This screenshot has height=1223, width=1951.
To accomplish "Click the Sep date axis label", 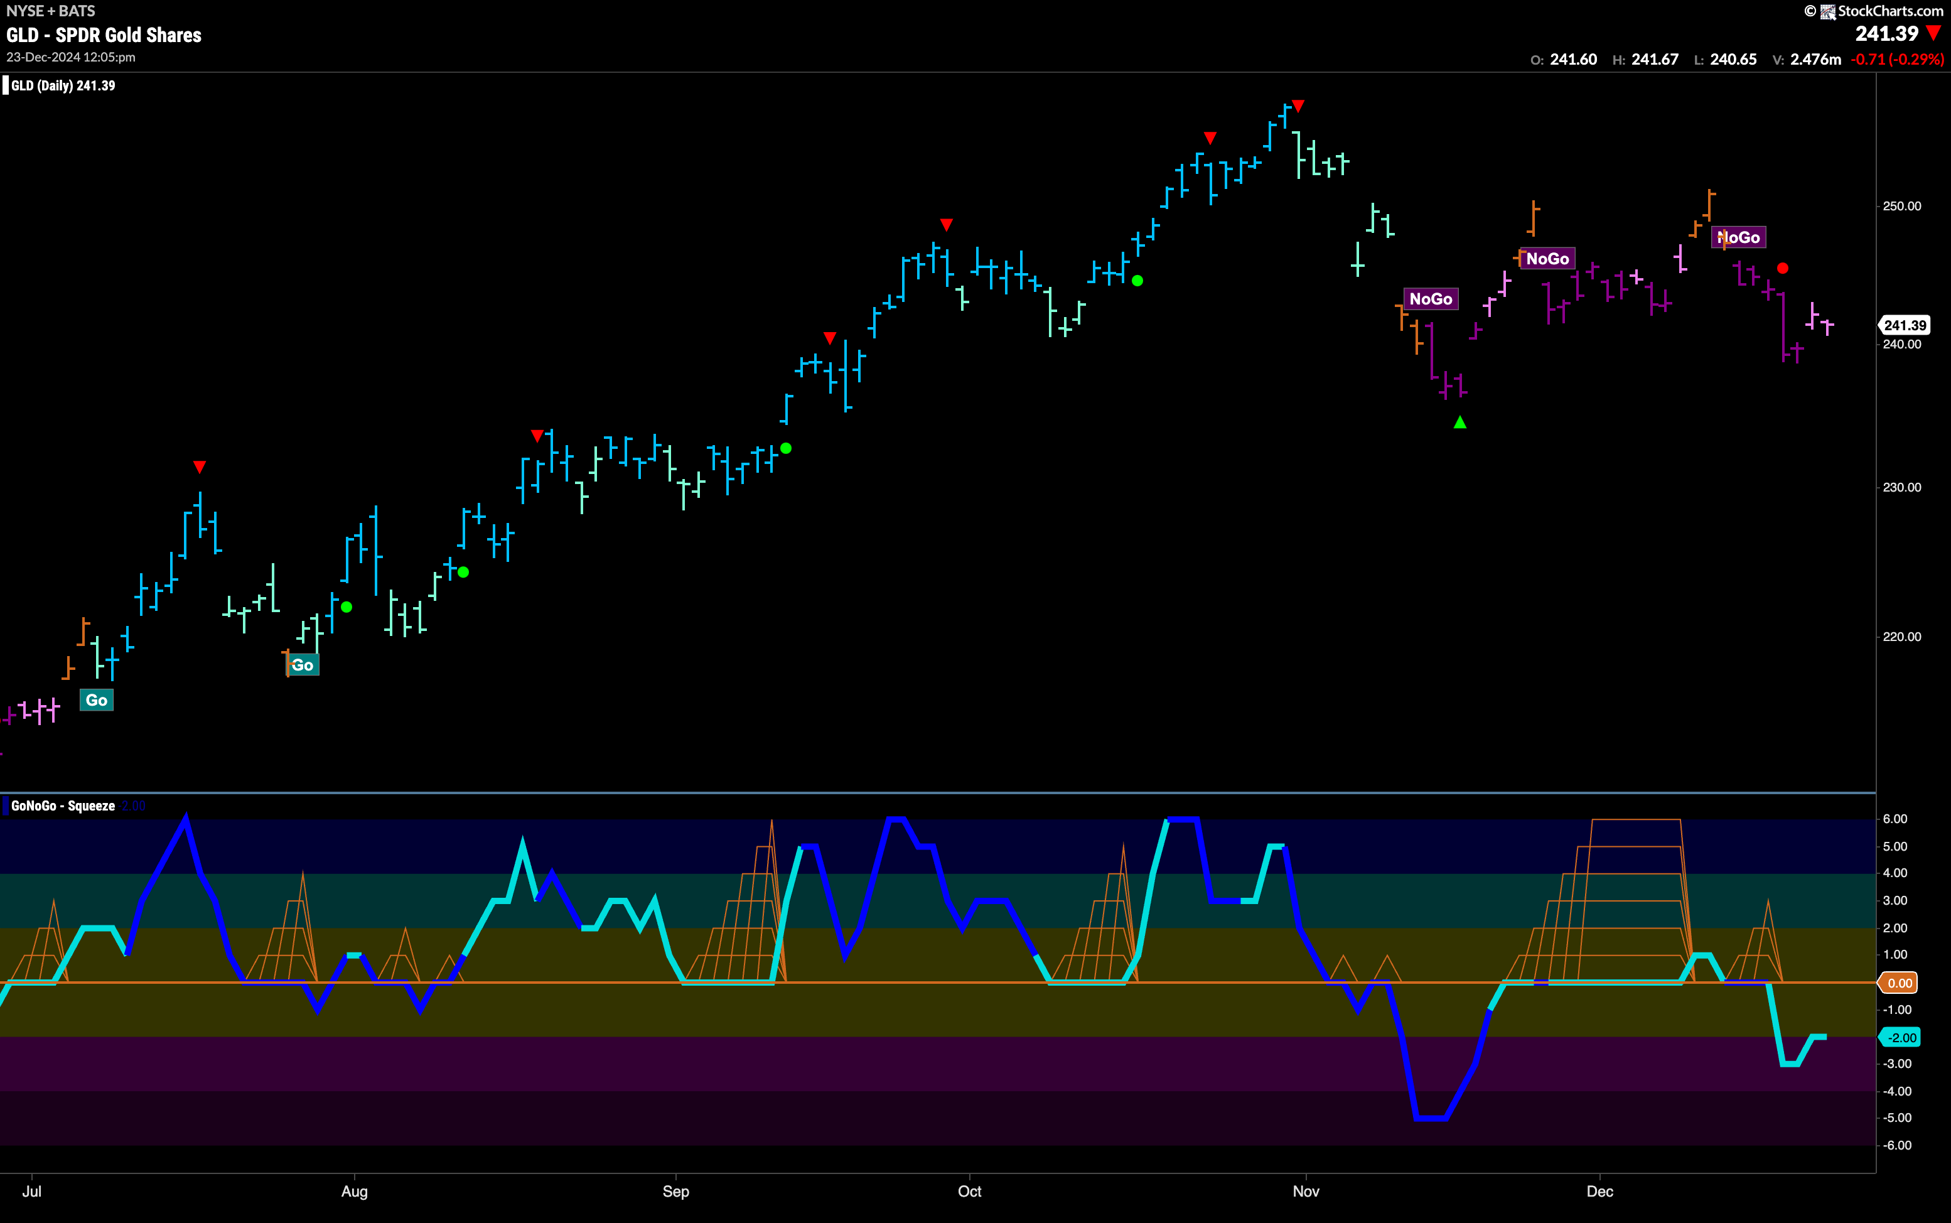I will [x=675, y=1192].
